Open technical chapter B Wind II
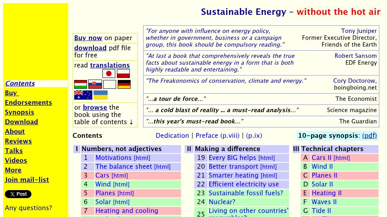387x217 pixels. (x=322, y=166)
